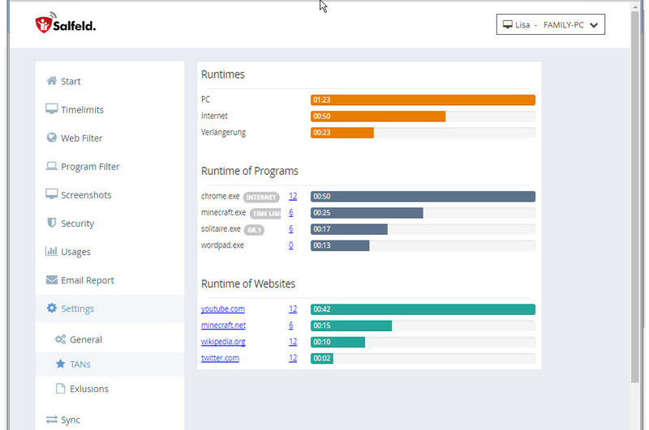
Task: Click the Usages bar chart icon
Action: 52,251
